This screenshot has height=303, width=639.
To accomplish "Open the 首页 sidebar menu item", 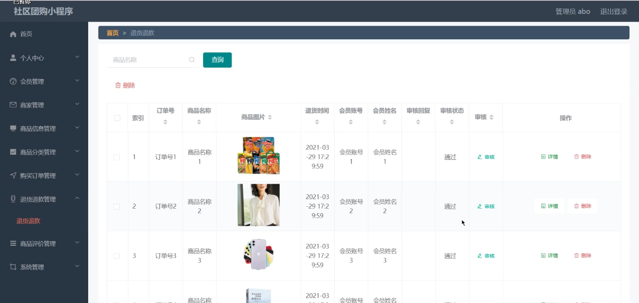I will click(44, 34).
